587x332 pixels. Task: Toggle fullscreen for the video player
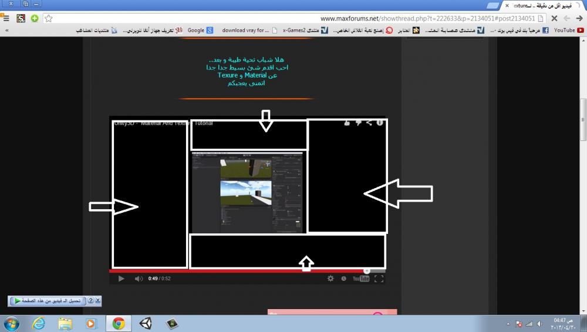379,279
